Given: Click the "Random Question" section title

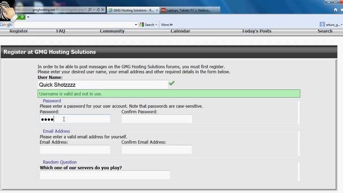Looking at the screenshot, I should click(x=59, y=162).
